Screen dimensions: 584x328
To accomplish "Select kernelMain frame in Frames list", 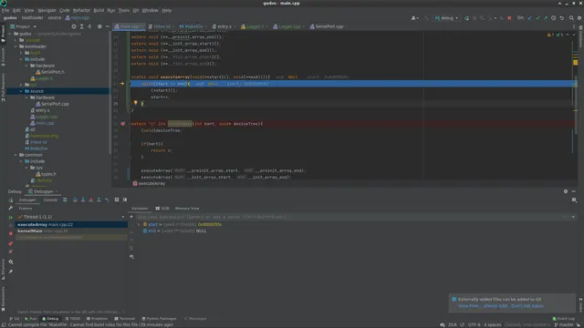I will coord(71,231).
